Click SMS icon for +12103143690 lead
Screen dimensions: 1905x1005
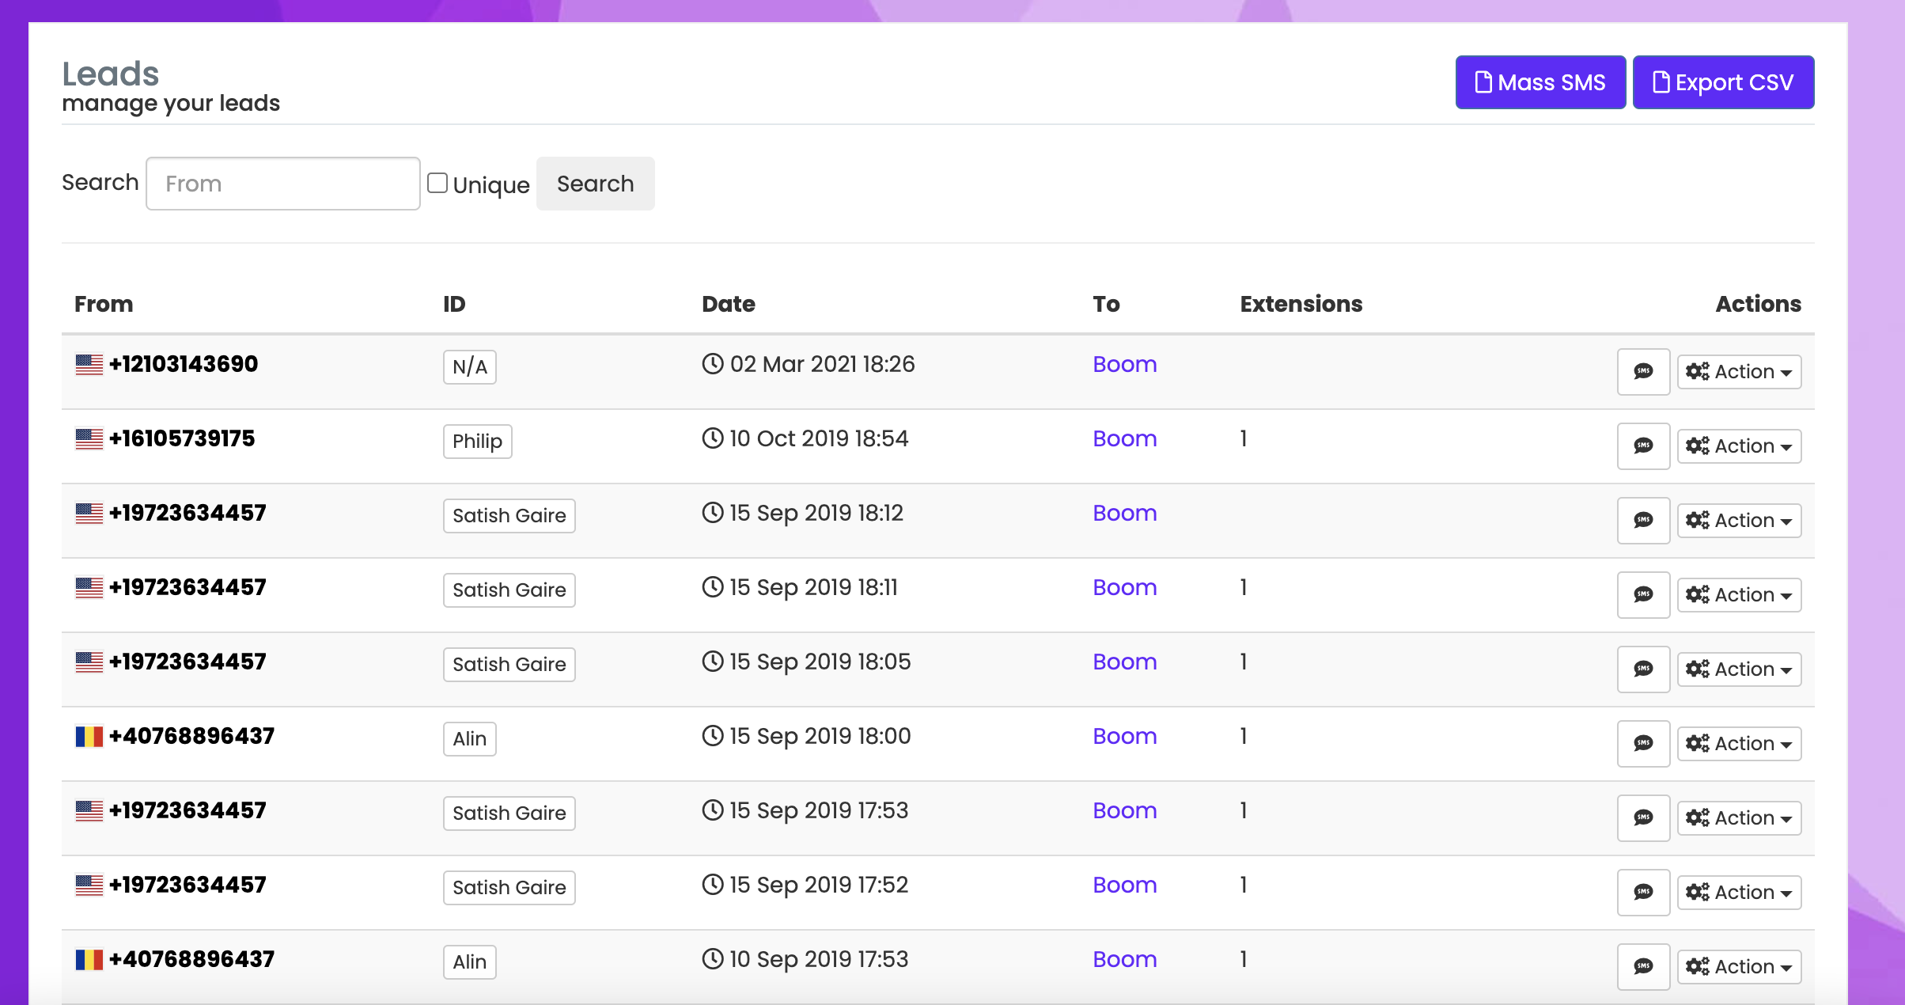click(1643, 371)
